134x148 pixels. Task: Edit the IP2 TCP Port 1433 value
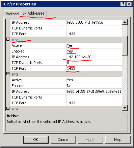(x=94, y=68)
